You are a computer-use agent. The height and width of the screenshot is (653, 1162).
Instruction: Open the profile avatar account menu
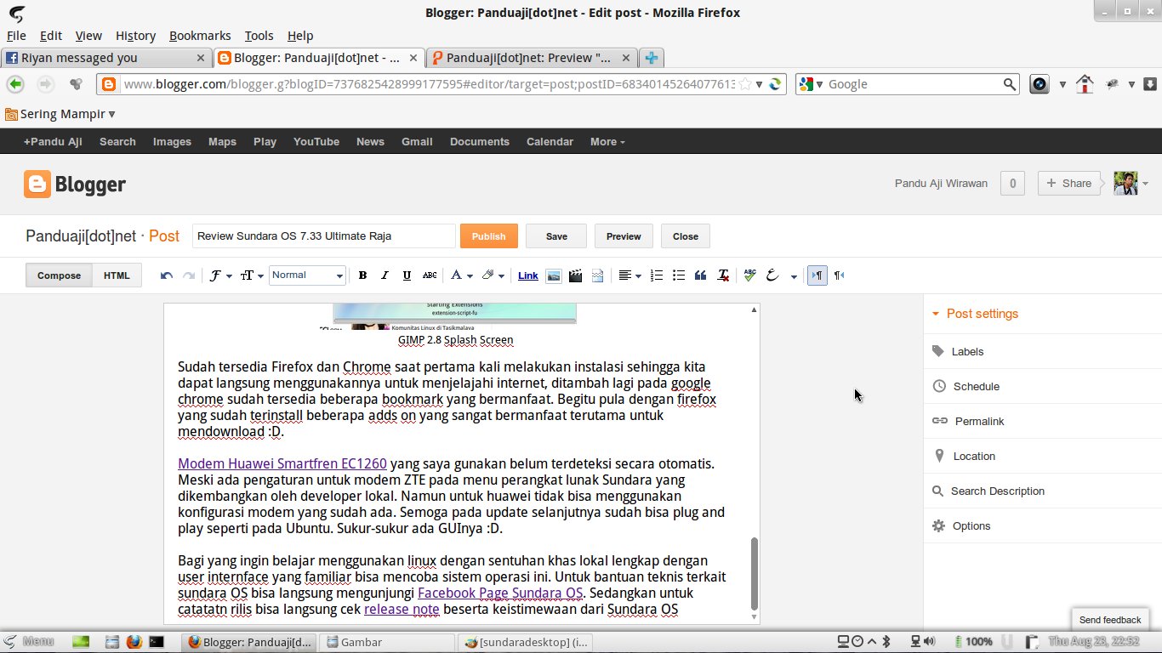click(x=1131, y=184)
